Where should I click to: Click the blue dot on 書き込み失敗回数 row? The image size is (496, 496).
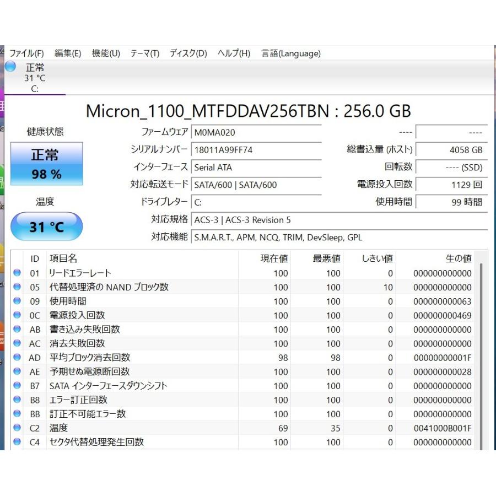coord(17,329)
